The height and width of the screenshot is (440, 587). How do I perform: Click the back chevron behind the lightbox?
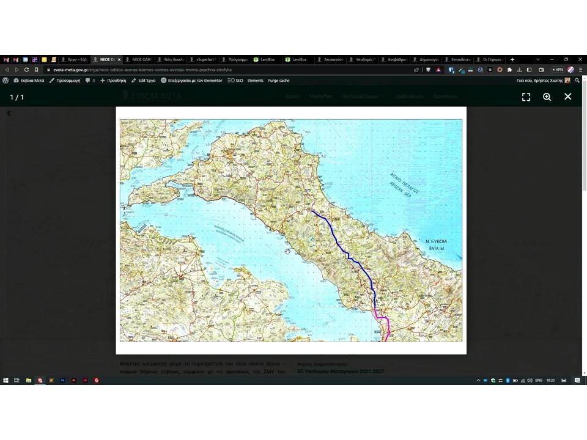[9, 113]
